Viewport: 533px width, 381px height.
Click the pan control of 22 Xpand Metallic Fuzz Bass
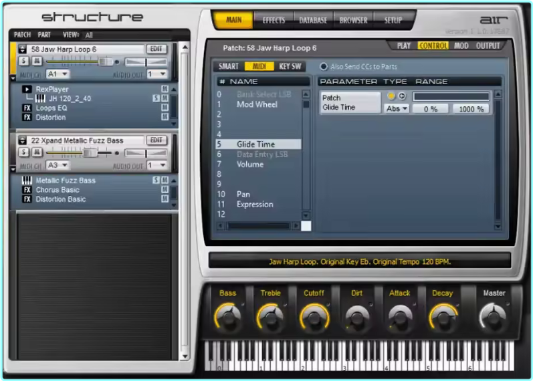146,153
